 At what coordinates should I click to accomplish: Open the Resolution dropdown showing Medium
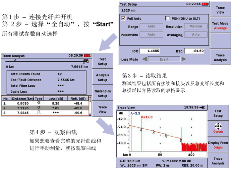(x=196, y=26)
